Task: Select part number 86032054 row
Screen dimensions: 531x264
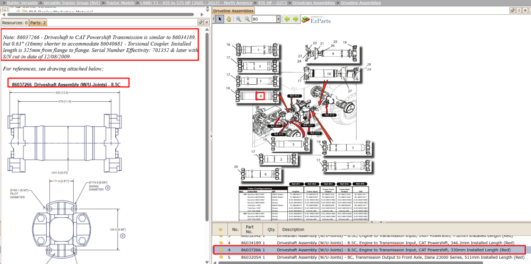Action: [371, 257]
